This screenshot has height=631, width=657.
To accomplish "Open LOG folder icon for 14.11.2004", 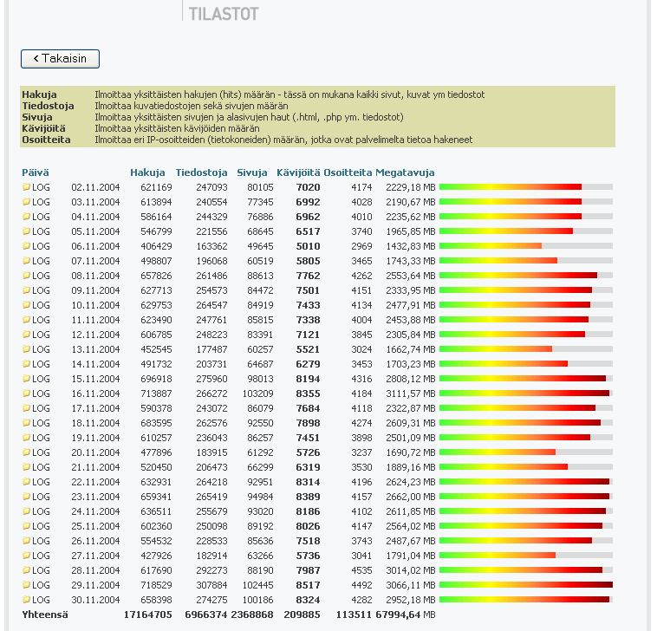I will tap(26, 364).
